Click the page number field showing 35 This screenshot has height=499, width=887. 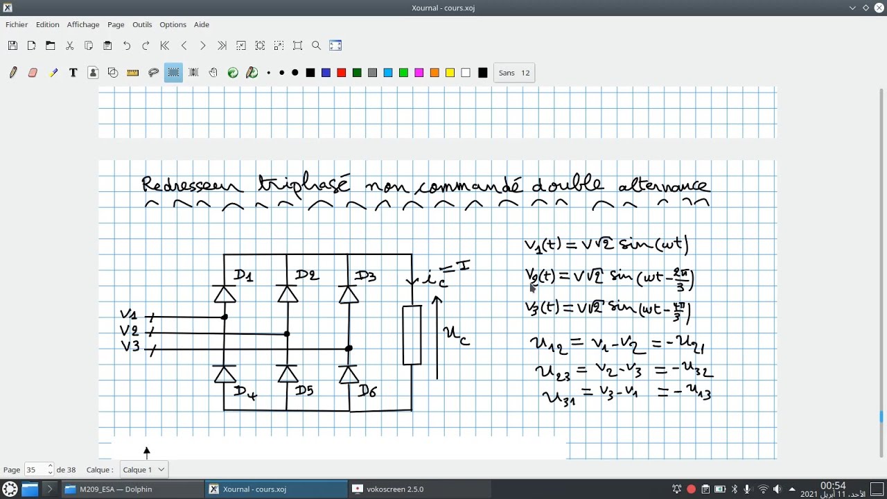(35, 470)
